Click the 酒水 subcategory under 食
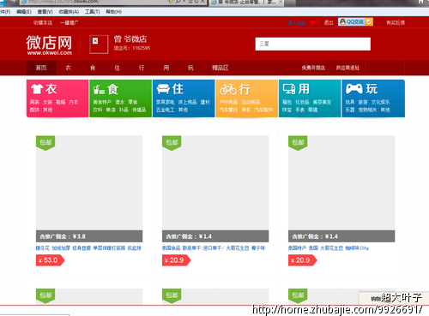 click(x=120, y=102)
